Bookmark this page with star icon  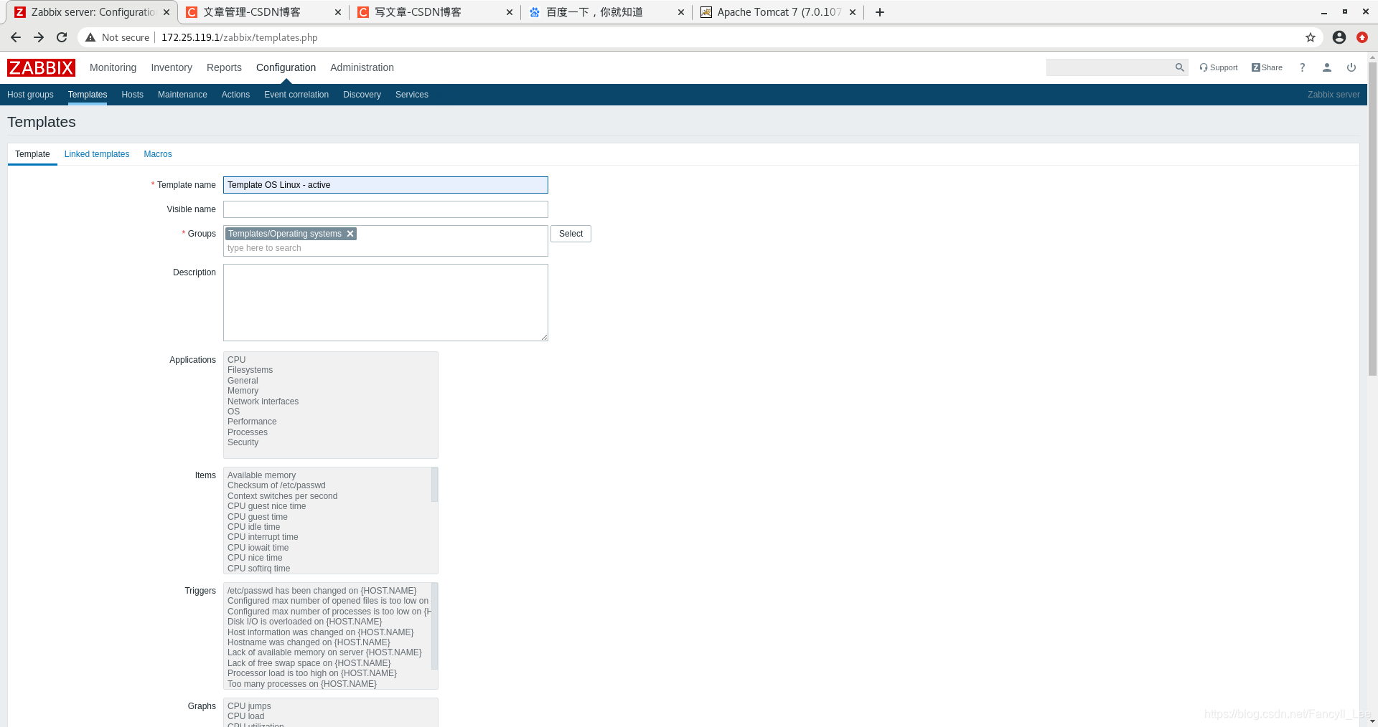1311,37
